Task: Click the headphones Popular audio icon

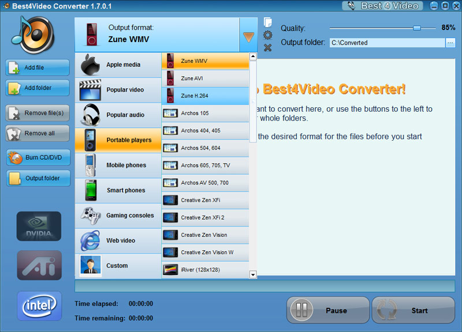Action: pyautogui.click(x=90, y=115)
